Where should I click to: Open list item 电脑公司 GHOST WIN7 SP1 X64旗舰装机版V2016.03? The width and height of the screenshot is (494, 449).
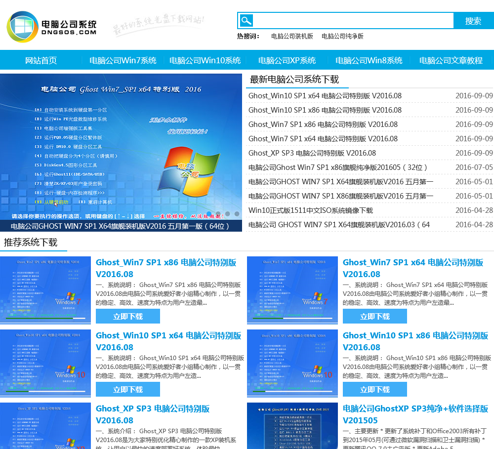(x=339, y=225)
